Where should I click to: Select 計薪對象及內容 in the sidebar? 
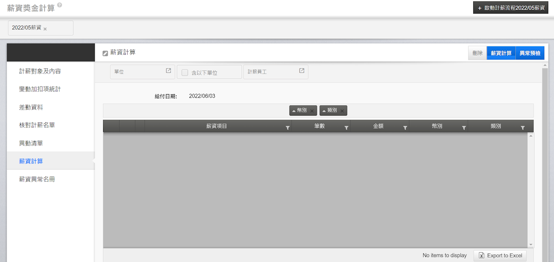point(40,71)
